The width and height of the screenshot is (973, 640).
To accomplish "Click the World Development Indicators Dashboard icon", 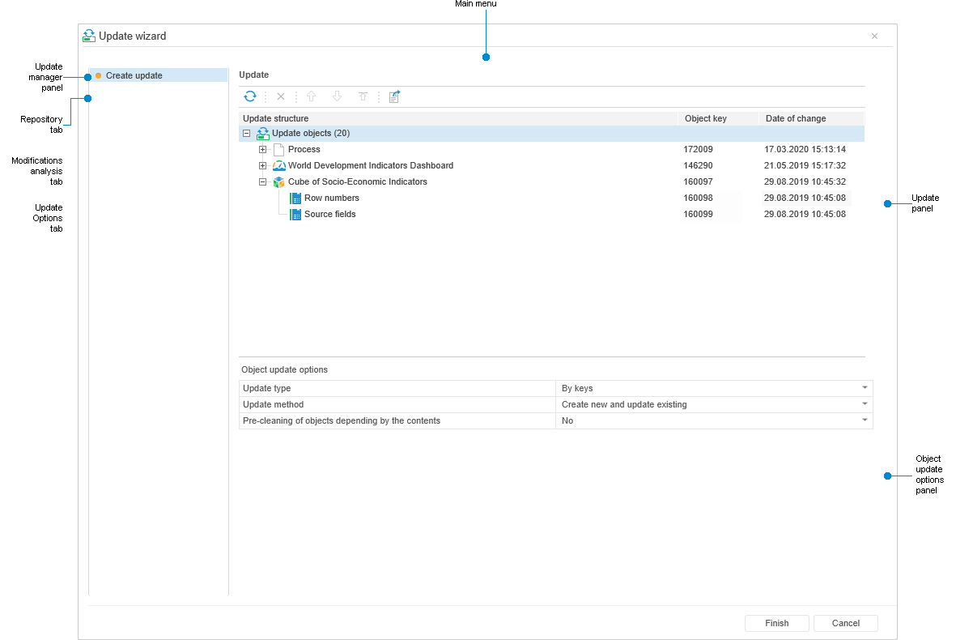I will [279, 165].
